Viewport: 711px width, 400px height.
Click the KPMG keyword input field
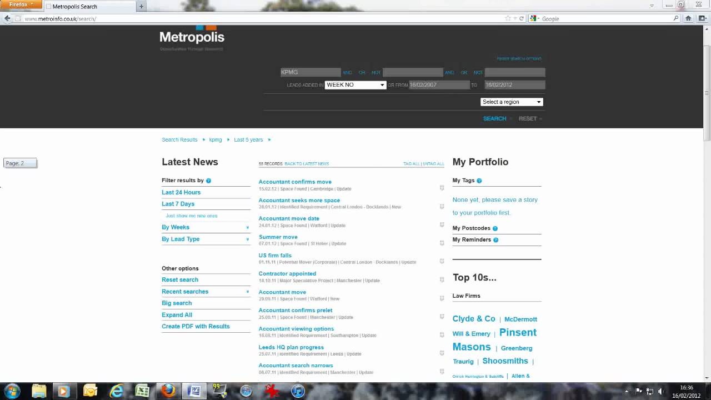[x=311, y=72]
